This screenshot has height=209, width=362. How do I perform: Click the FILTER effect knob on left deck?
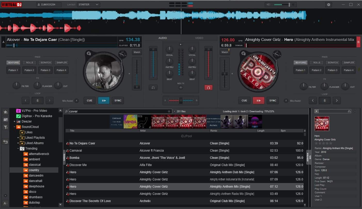(16, 85)
